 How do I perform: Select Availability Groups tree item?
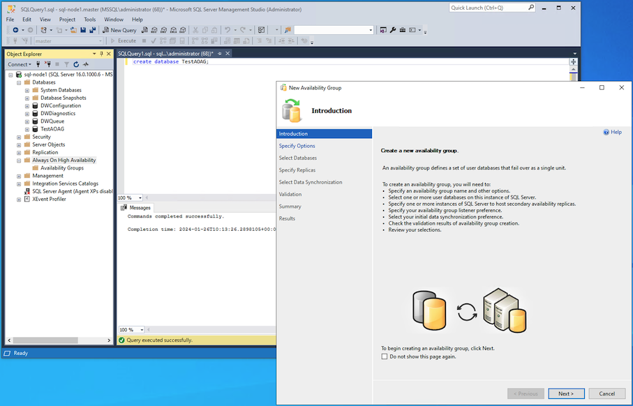pyautogui.click(x=62, y=168)
